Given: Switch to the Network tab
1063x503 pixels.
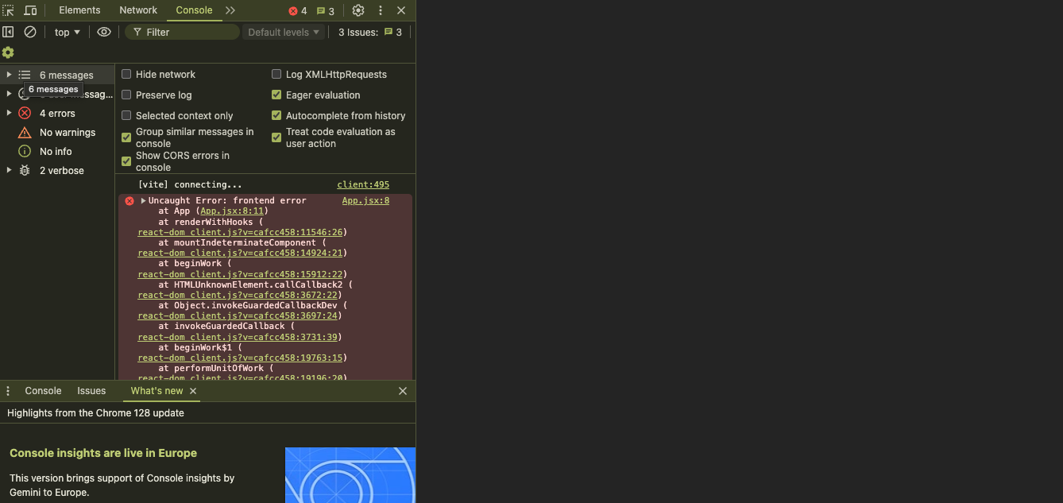Looking at the screenshot, I should click(138, 10).
